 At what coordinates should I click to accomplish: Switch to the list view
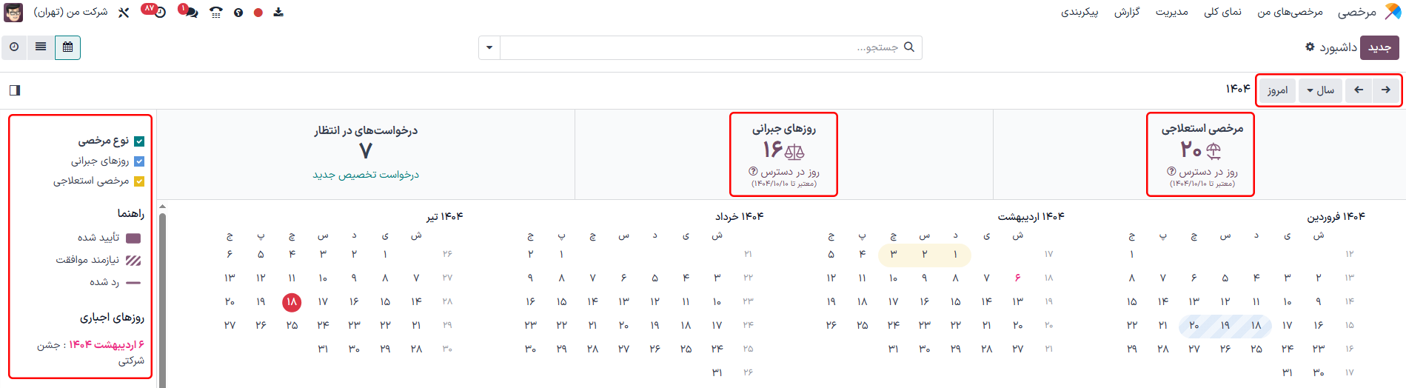41,47
